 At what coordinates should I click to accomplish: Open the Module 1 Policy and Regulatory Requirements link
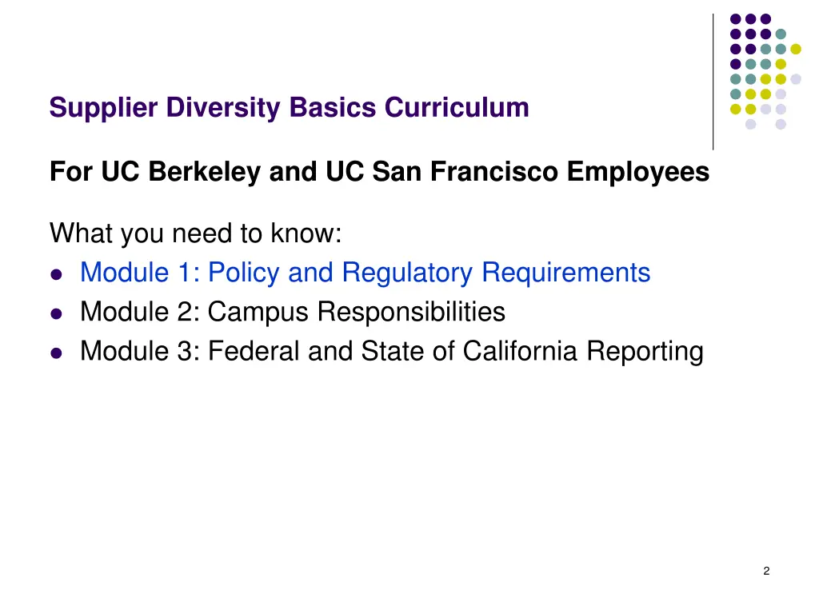click(x=365, y=273)
